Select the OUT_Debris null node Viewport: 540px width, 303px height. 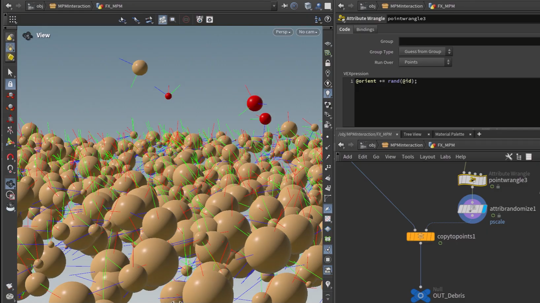coord(421,295)
